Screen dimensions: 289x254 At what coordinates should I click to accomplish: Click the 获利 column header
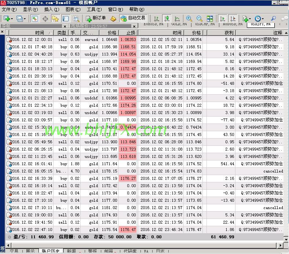pyautogui.click(x=221, y=33)
